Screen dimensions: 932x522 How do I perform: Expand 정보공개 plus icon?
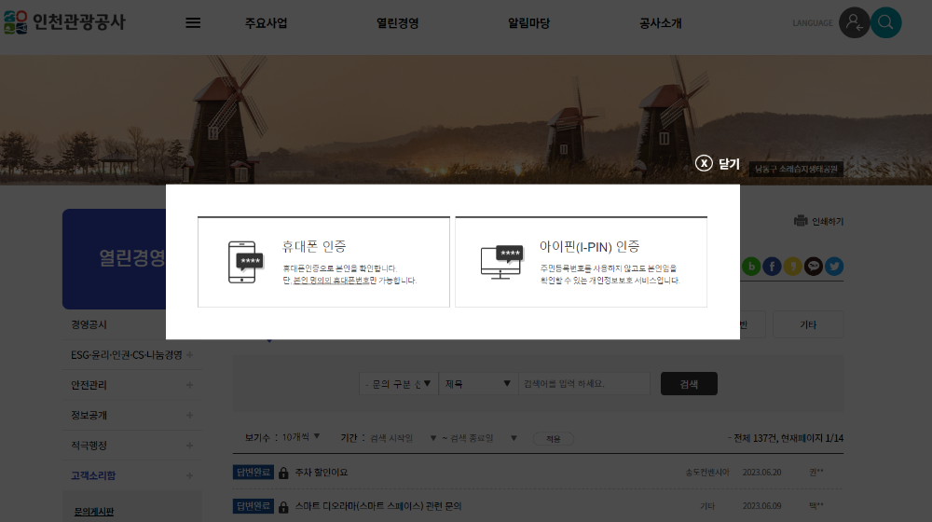(x=189, y=416)
